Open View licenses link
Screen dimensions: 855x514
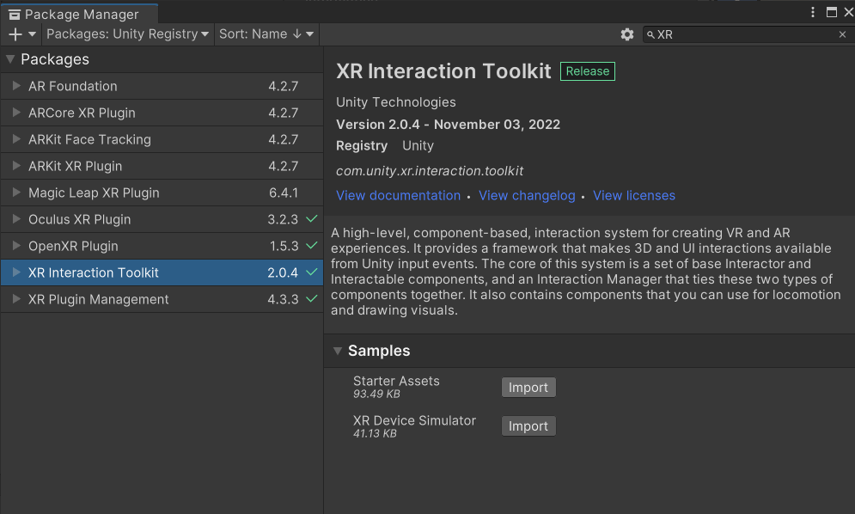(x=633, y=195)
